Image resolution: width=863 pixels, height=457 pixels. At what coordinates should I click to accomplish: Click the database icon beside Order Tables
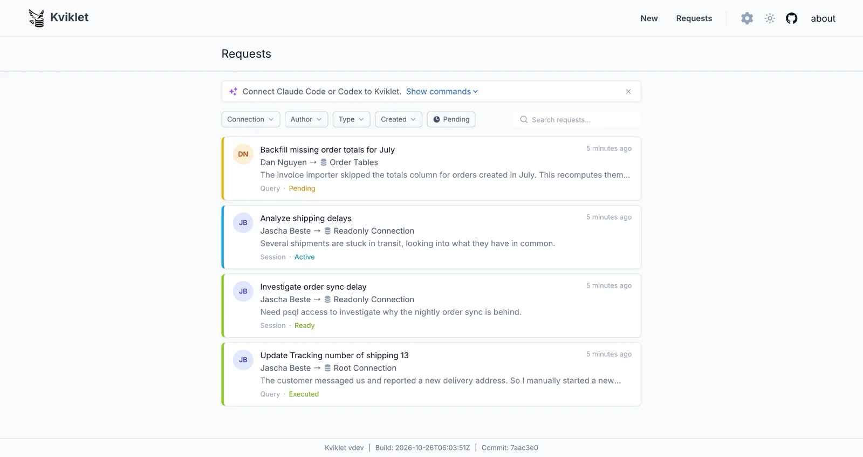[324, 162]
